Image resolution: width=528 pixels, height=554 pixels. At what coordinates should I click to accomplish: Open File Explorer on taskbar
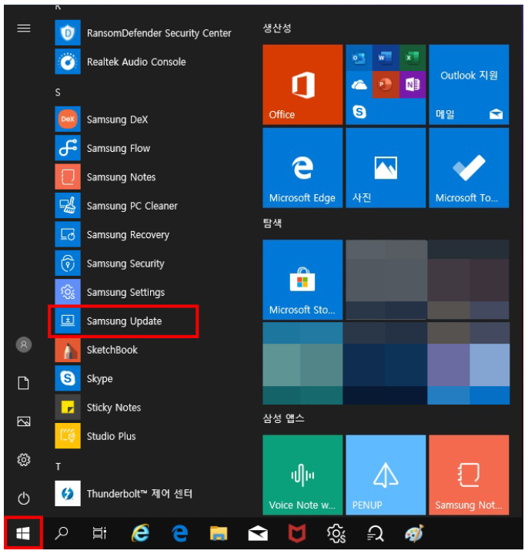[219, 533]
